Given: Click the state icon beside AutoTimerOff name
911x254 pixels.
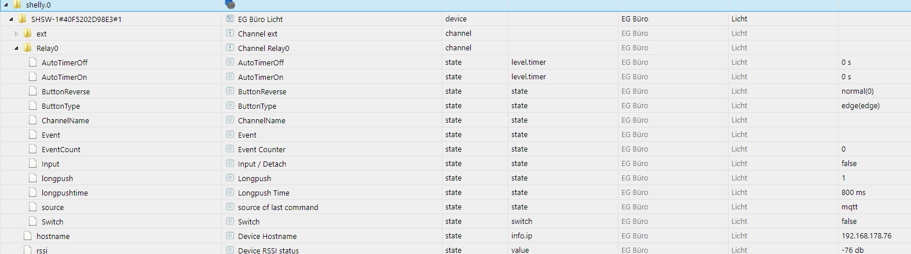Looking at the screenshot, I should [230, 62].
